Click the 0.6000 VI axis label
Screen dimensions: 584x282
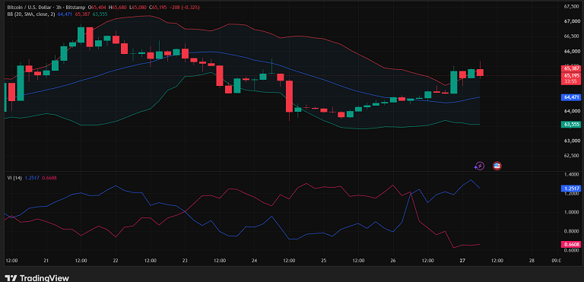tap(571, 250)
